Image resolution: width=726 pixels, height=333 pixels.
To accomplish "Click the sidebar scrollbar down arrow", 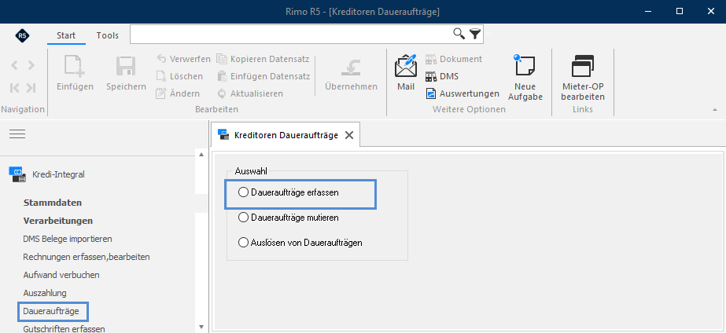I will click(201, 327).
